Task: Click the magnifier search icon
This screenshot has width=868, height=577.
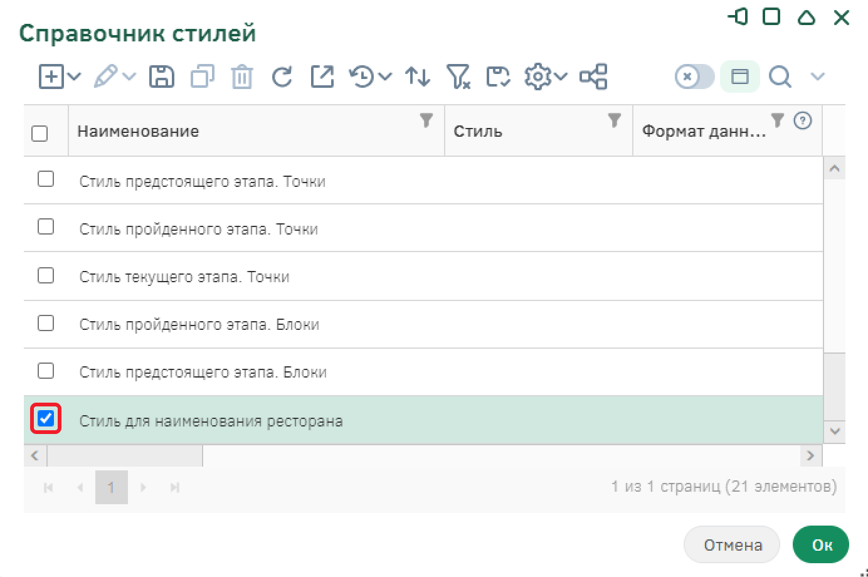Action: [x=780, y=77]
